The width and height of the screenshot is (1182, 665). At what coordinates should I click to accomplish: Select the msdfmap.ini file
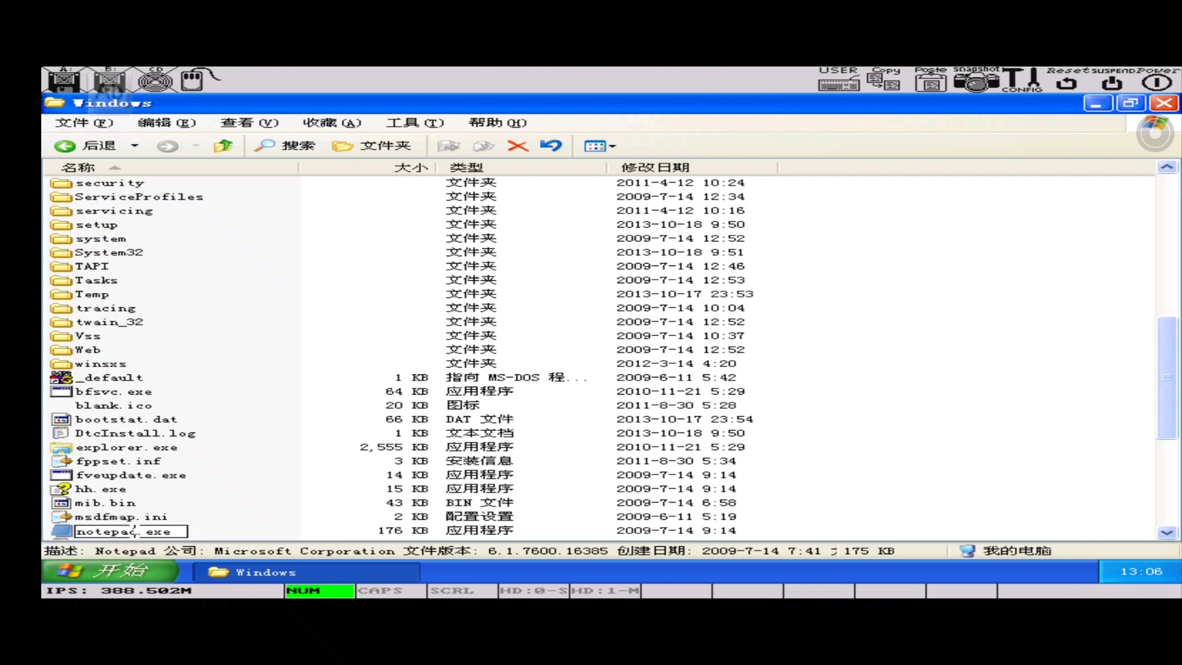(110, 517)
